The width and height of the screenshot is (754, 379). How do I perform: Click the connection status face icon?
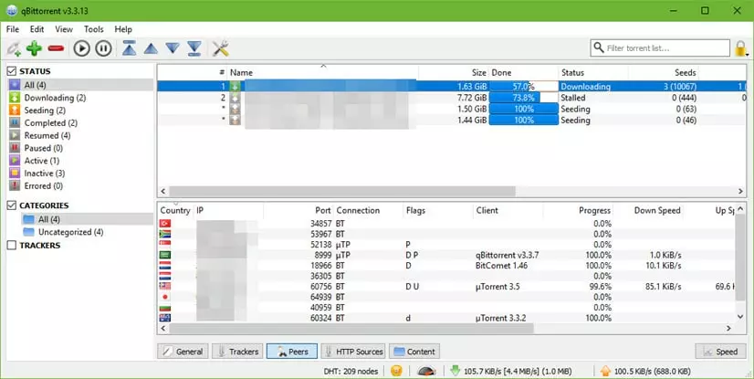[x=396, y=371]
